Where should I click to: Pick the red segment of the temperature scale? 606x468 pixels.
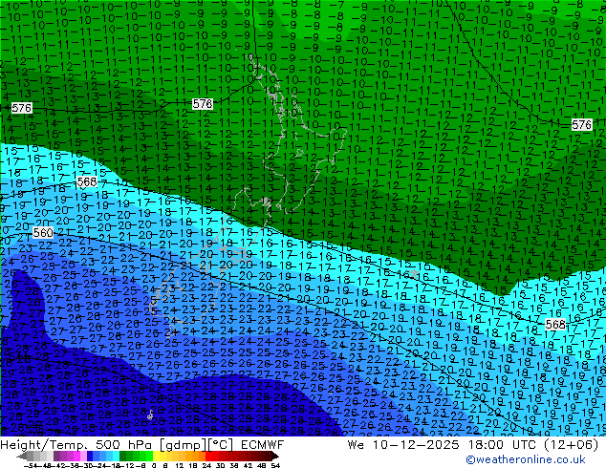coord(212,457)
